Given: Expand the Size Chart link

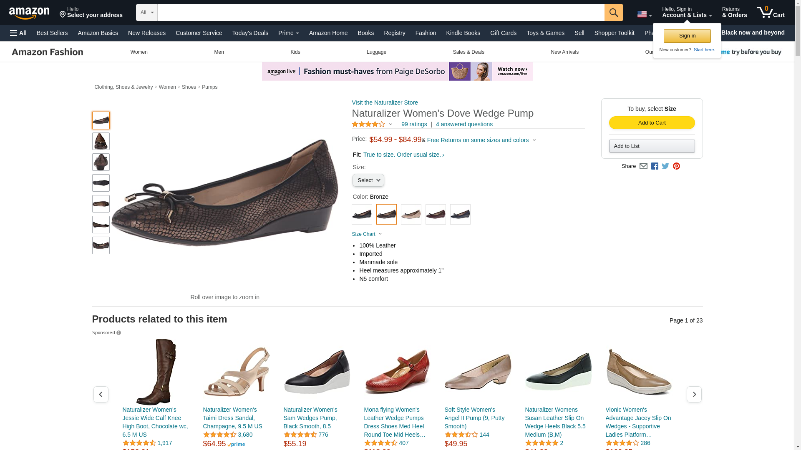Looking at the screenshot, I should [367, 234].
